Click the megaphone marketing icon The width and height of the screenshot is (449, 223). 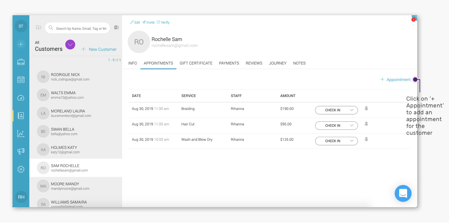21,151
